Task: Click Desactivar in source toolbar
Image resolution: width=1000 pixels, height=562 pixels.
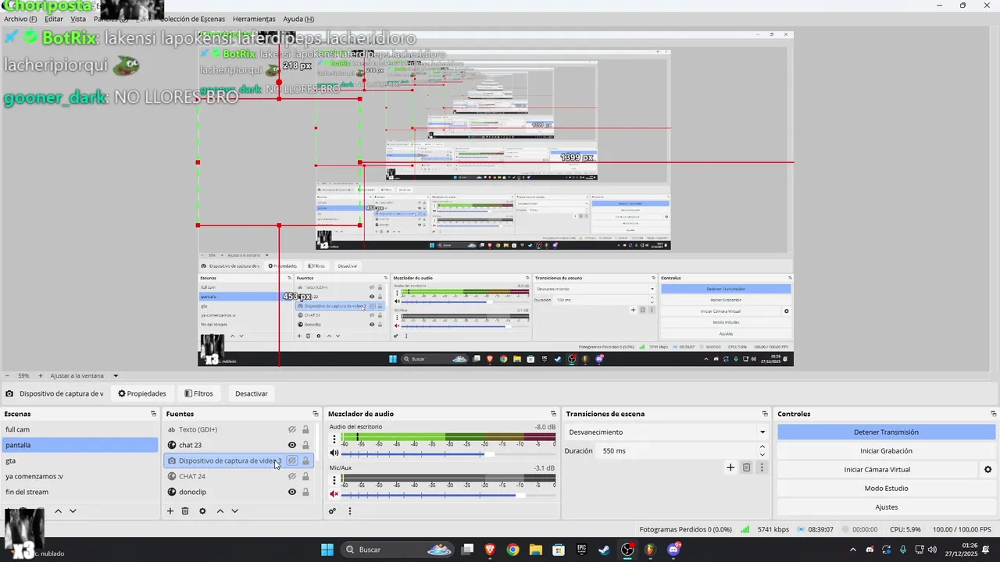Action: (x=252, y=393)
